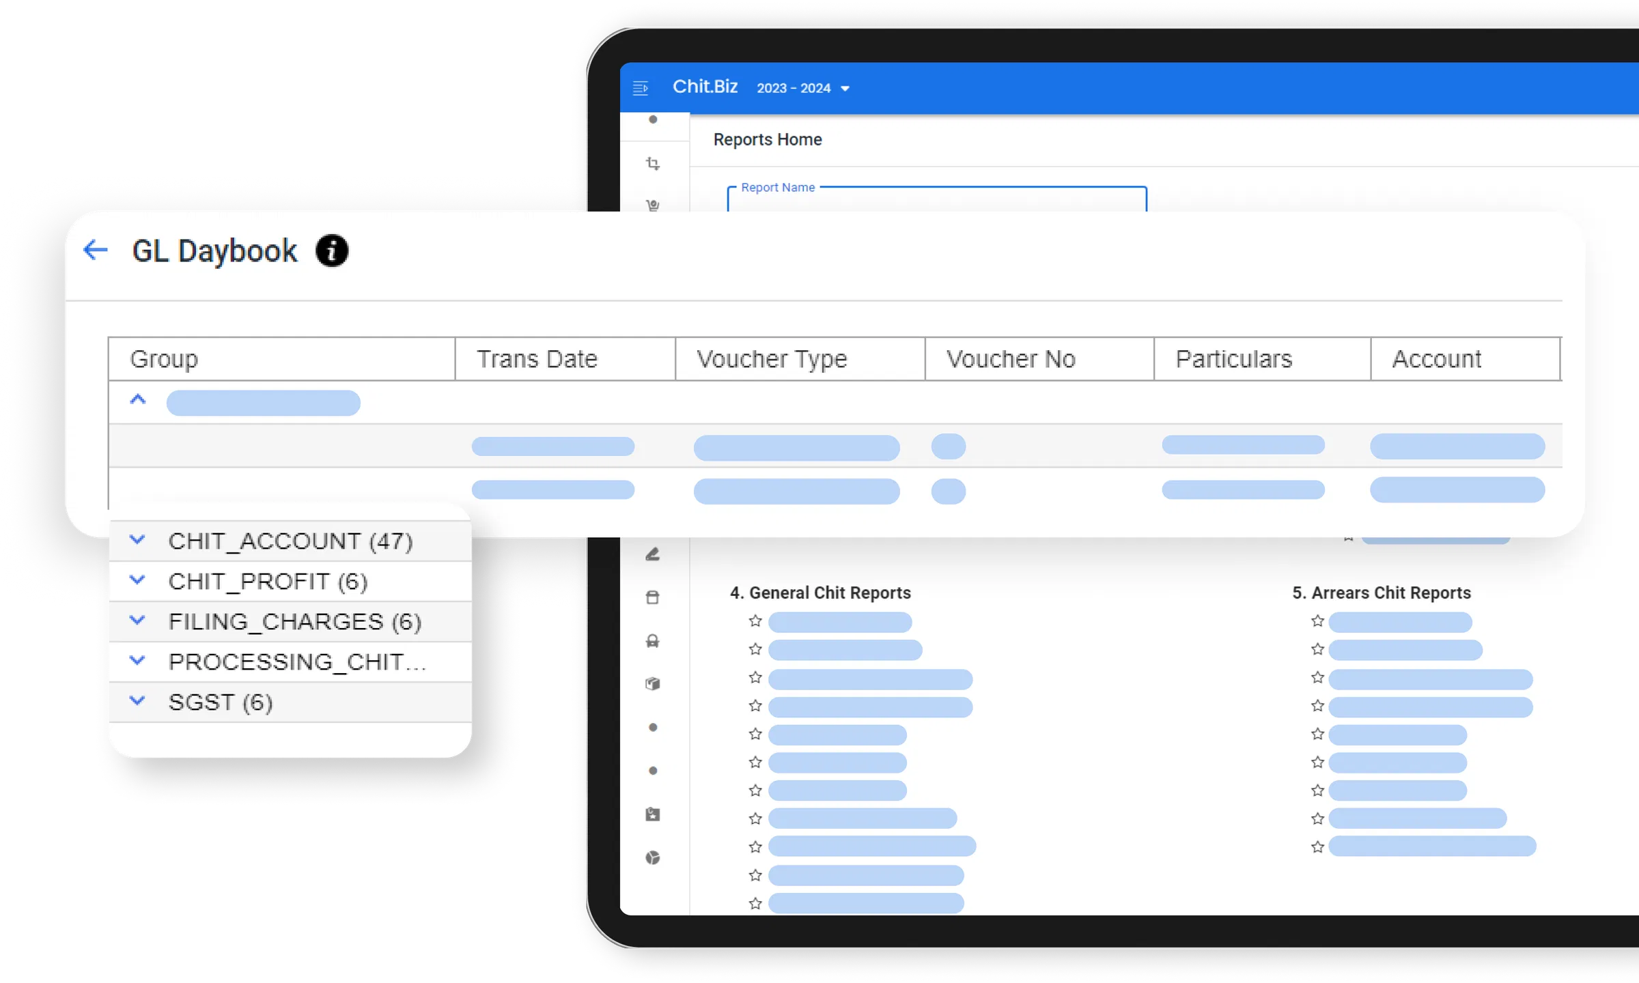Click the 5. Arrears Chit Reports heading
The image size is (1639, 983).
[x=1382, y=593]
